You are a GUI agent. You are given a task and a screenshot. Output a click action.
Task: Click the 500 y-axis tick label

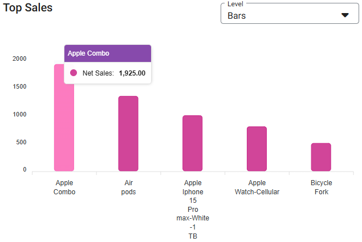click(x=21, y=143)
